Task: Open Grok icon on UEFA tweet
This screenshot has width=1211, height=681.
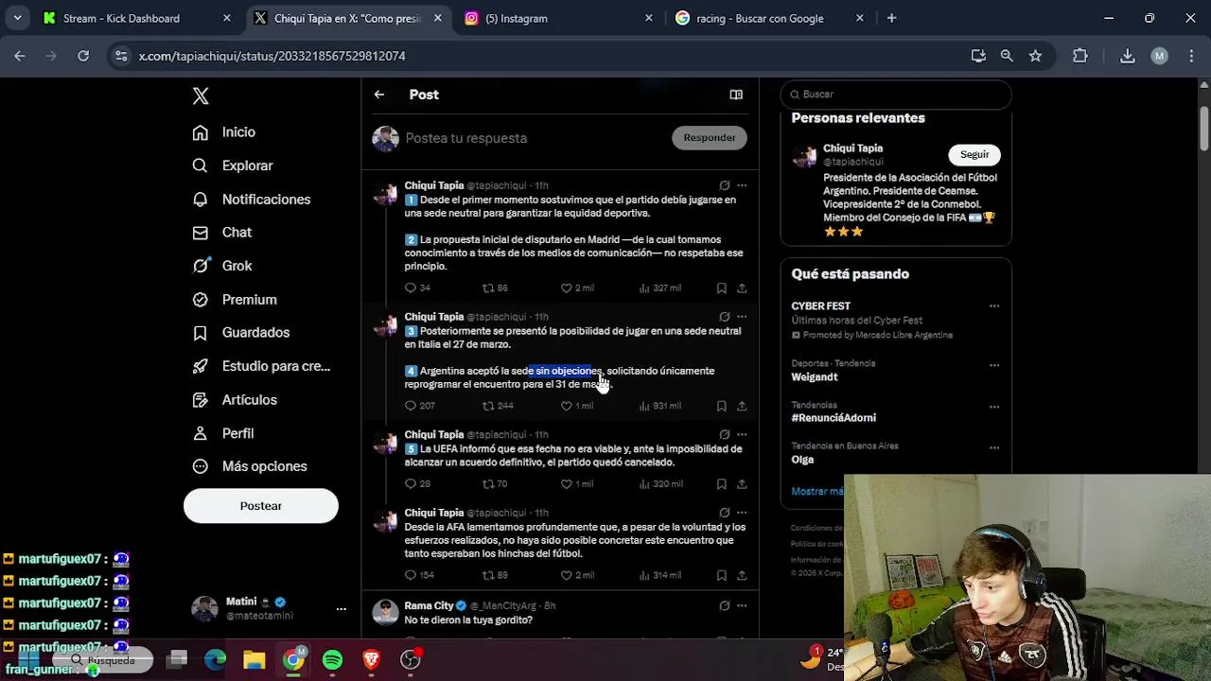Action: pos(724,435)
